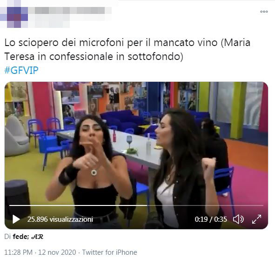Seek within the played portion of progress bar
The width and height of the screenshot is (275, 258).
78,205
